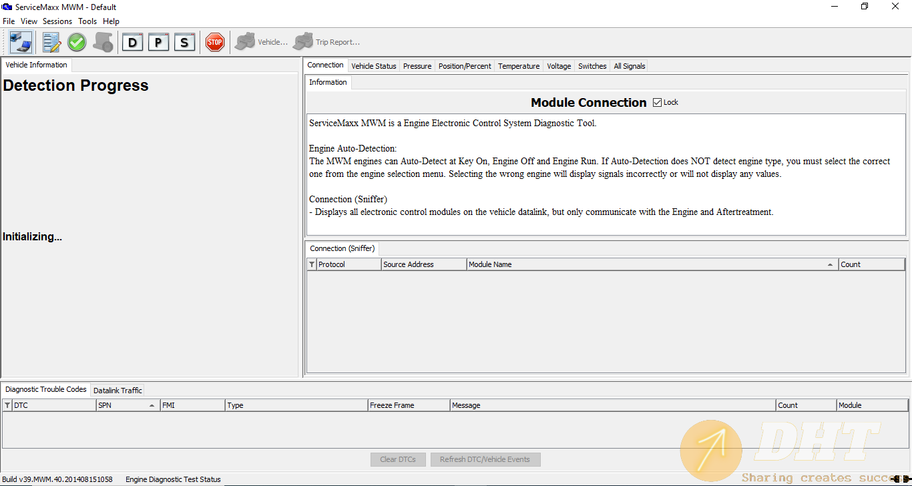Open the Sessions menu

(57, 21)
